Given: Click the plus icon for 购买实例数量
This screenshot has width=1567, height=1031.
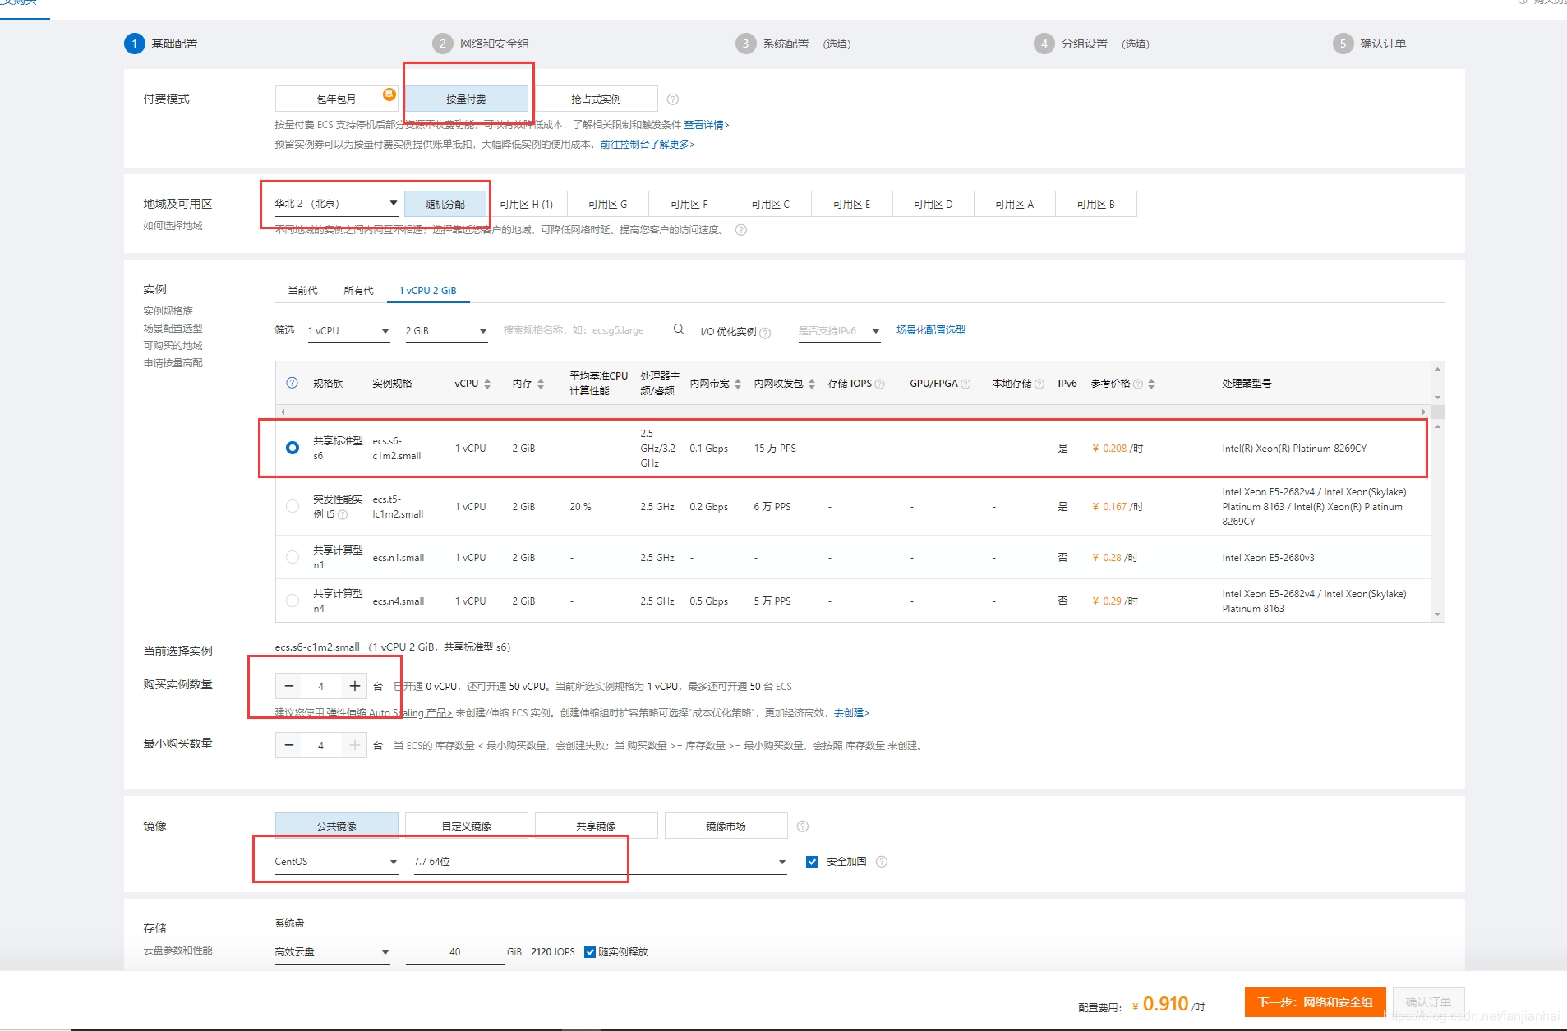Looking at the screenshot, I should coord(354,686).
